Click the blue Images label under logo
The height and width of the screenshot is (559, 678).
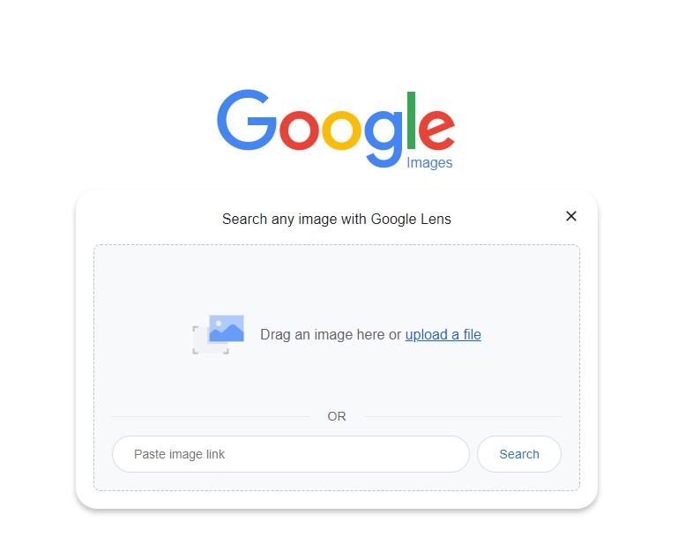429,163
